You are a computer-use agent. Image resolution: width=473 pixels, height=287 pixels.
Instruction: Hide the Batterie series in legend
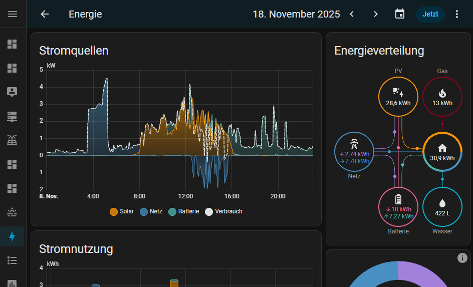(x=184, y=211)
